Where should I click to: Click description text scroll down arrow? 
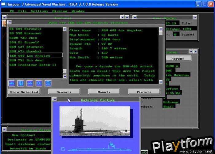click(161, 82)
